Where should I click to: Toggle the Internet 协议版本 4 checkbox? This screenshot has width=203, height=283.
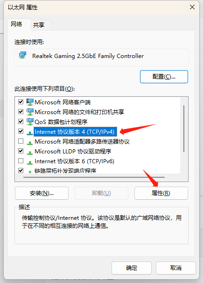(x=21, y=131)
